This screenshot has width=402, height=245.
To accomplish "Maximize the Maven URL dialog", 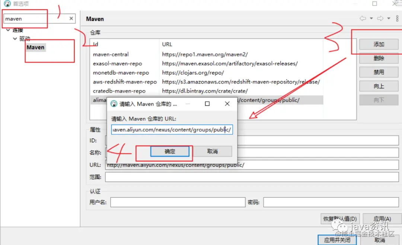I will [x=207, y=104].
